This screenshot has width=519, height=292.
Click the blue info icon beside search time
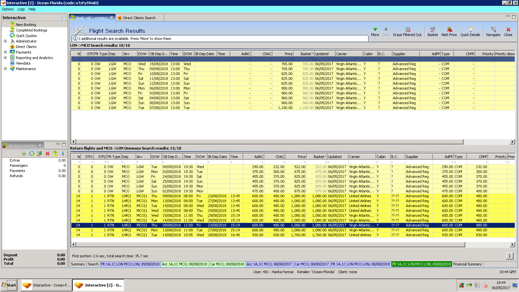click(x=509, y=256)
